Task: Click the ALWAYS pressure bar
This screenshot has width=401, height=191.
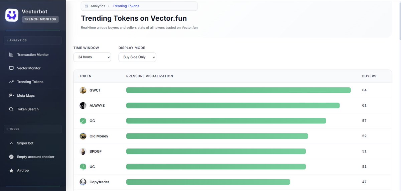Action: [x=233, y=106]
